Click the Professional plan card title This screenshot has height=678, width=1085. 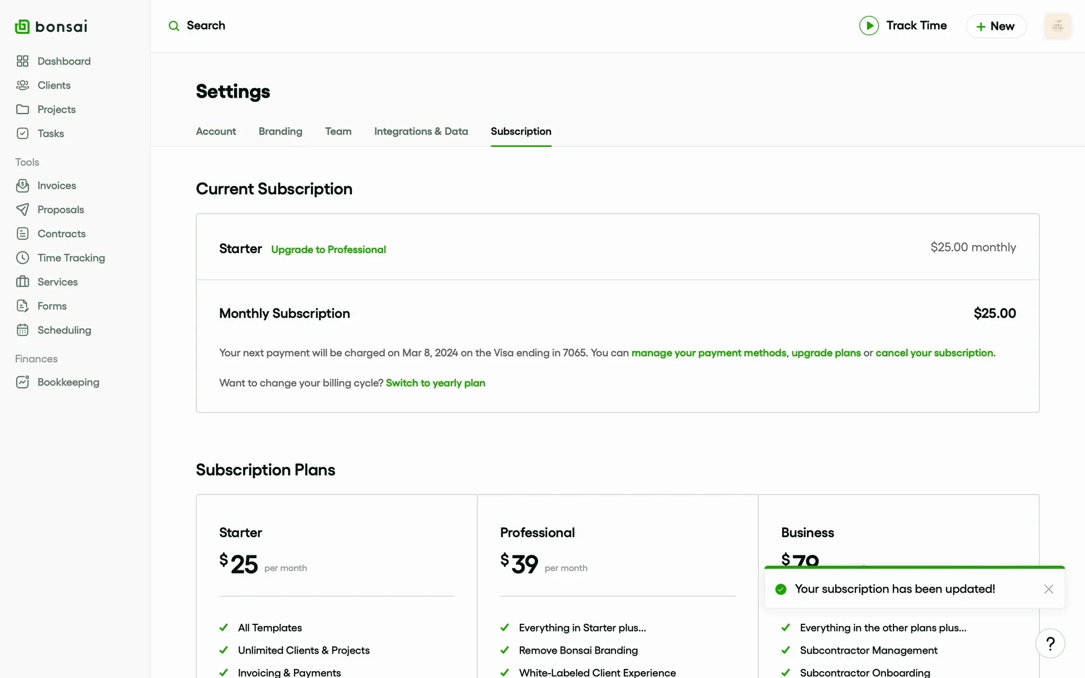tap(537, 532)
